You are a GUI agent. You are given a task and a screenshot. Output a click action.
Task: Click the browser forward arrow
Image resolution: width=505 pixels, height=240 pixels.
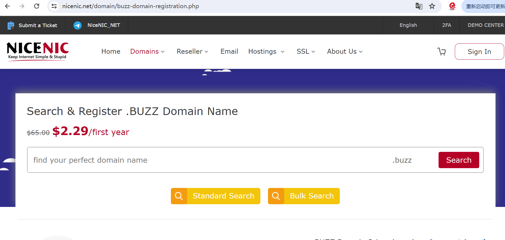point(22,6)
